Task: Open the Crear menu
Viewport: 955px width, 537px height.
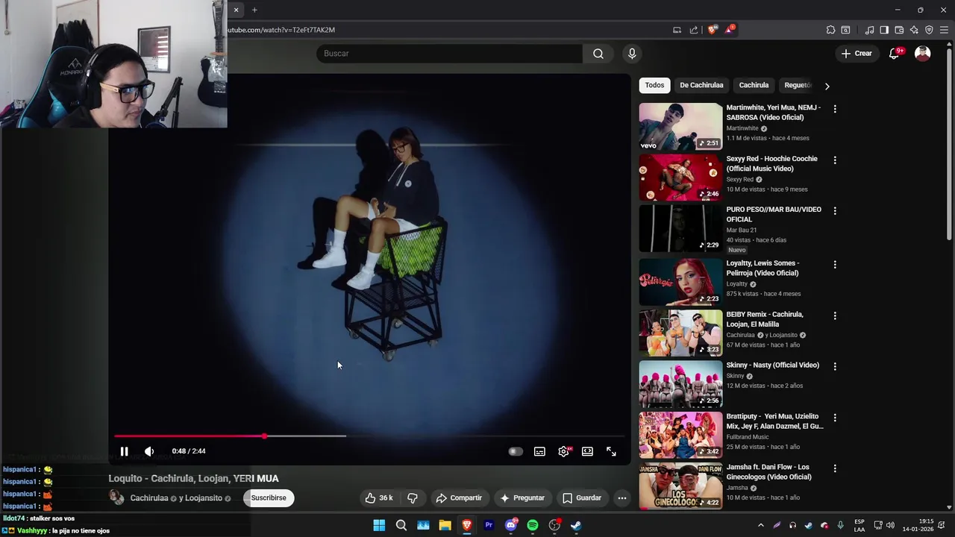Action: coord(857,54)
